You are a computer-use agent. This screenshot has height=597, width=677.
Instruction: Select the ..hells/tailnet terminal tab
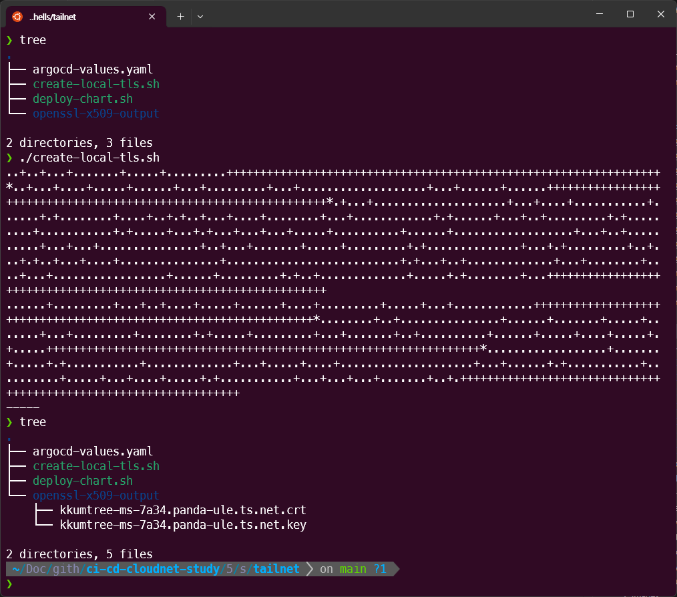[x=85, y=17]
